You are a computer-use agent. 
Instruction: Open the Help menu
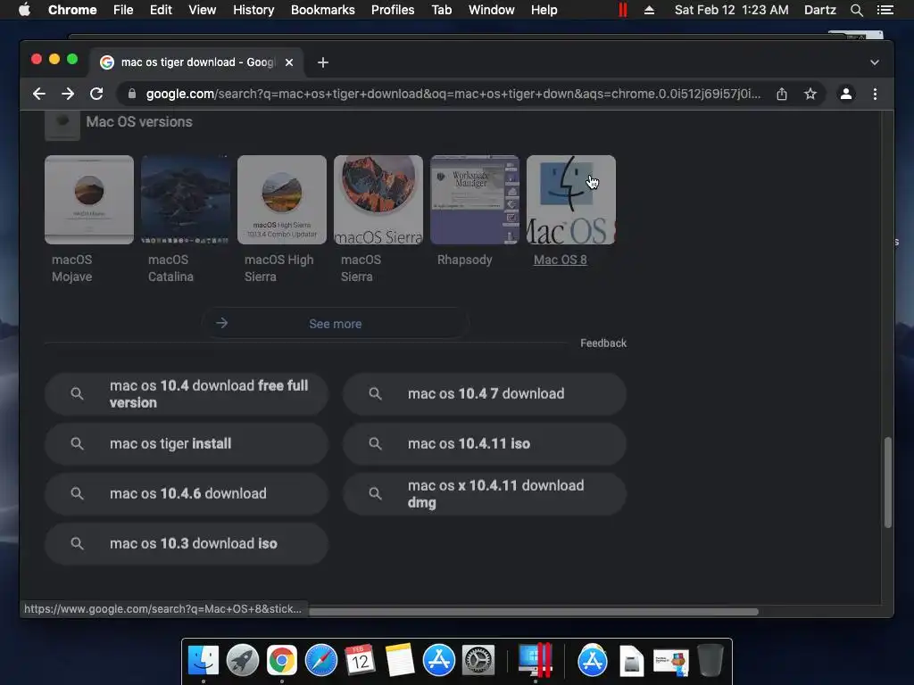pyautogui.click(x=544, y=10)
